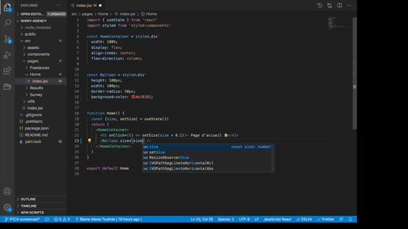The image size is (408, 229).
Task: Expand the Survey folder
Action: (x=41, y=95)
